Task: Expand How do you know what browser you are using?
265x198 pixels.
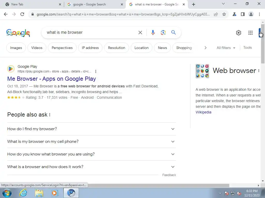Action: (x=92, y=154)
